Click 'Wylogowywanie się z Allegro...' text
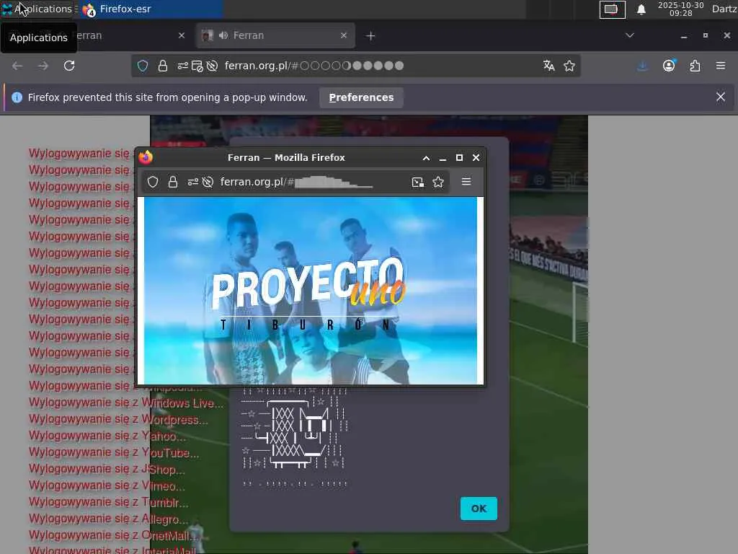 click(109, 519)
